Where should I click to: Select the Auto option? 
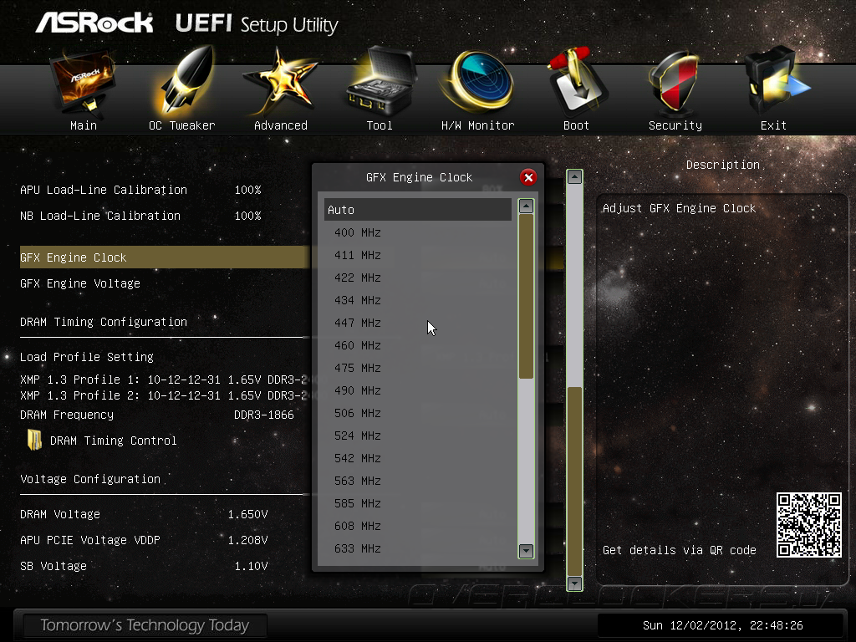[x=418, y=210]
